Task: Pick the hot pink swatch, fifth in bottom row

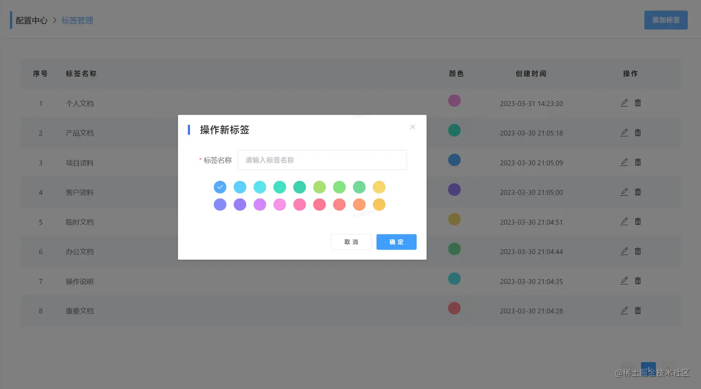Action: 300,204
